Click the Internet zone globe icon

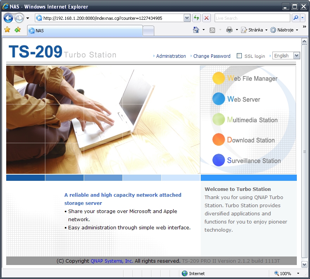[185, 274]
